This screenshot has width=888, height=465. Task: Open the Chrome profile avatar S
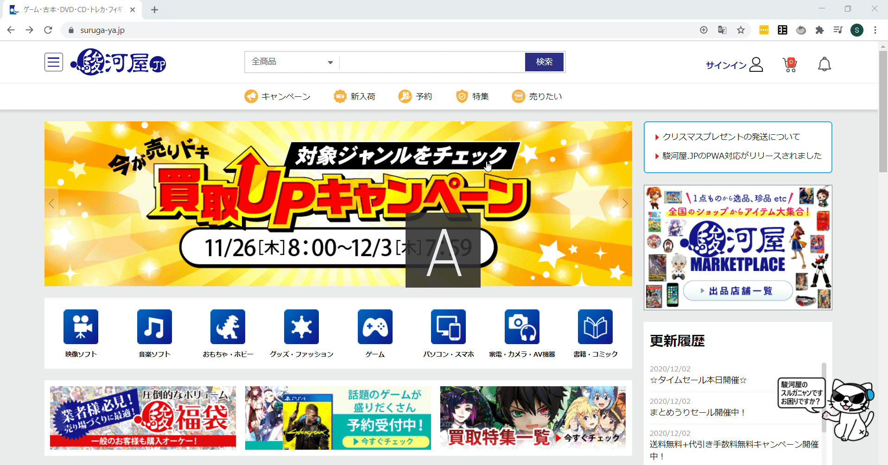856,30
